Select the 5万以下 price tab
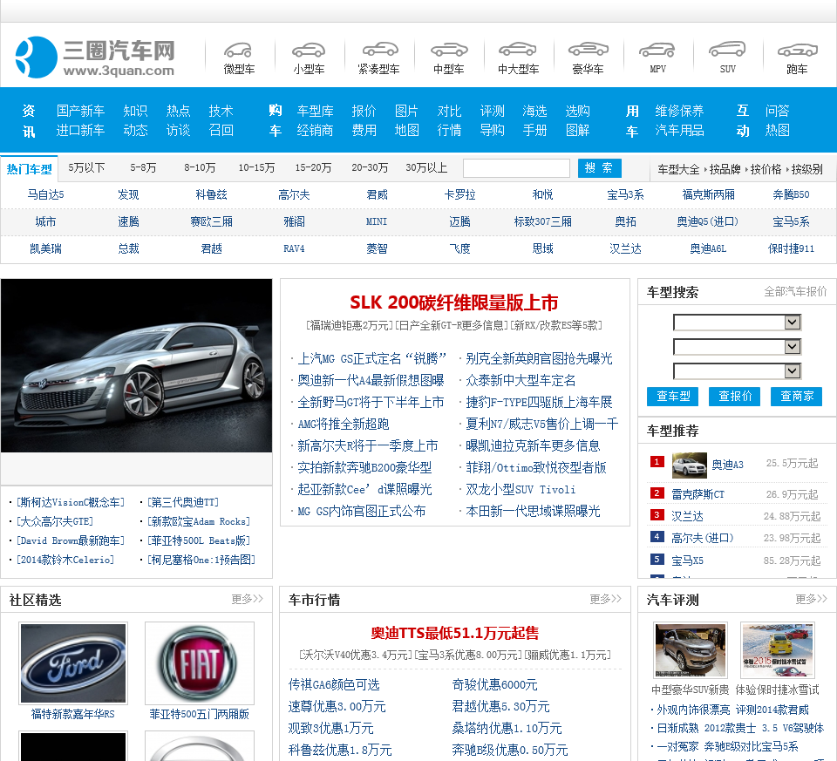This screenshot has height=761, width=837. [x=86, y=167]
